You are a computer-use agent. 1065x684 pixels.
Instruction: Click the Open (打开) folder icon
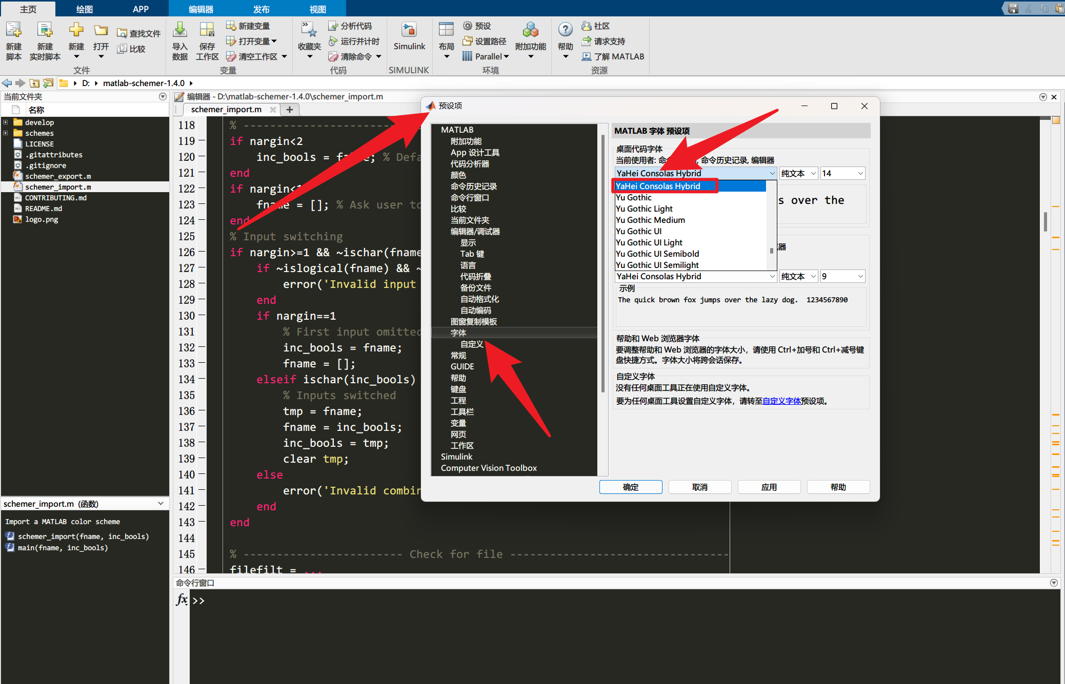coord(101,31)
